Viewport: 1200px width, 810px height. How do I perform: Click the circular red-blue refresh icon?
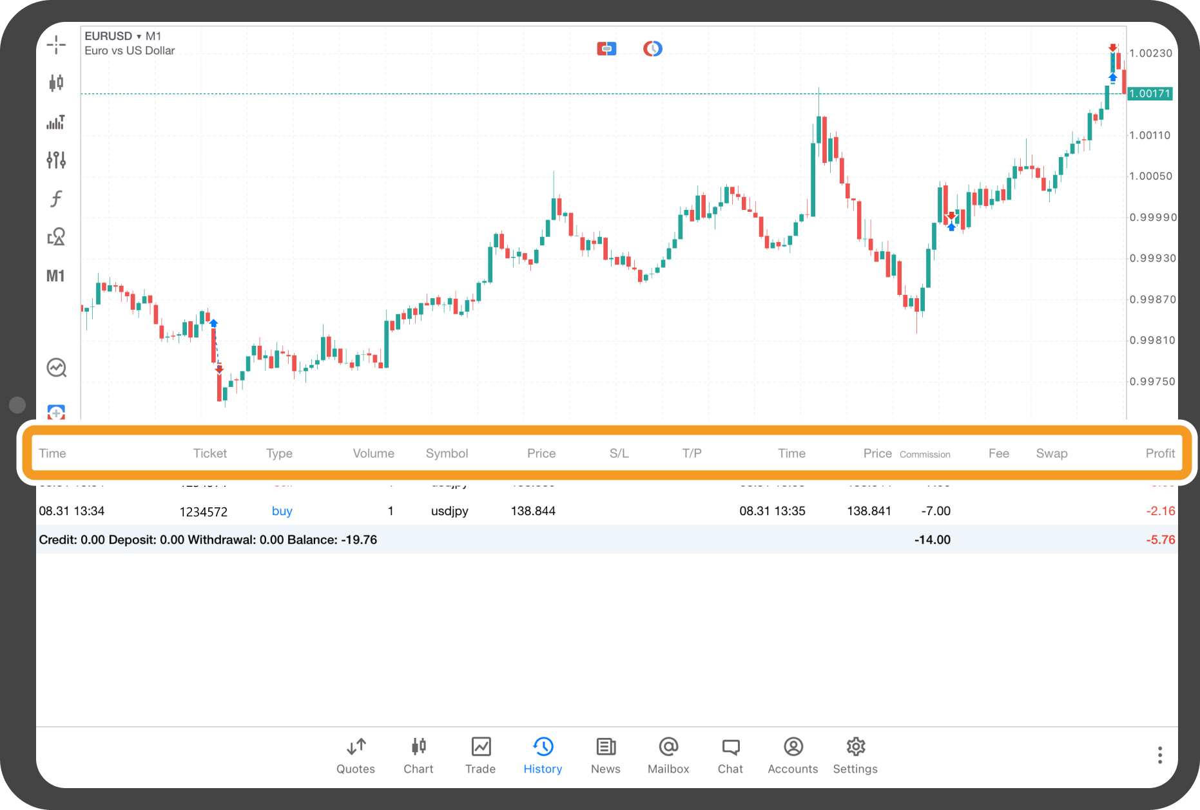[652, 49]
